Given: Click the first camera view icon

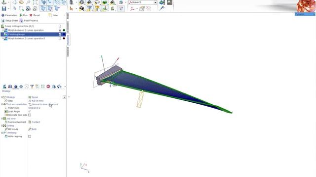Looking at the screenshot, I should (x=28, y=8).
